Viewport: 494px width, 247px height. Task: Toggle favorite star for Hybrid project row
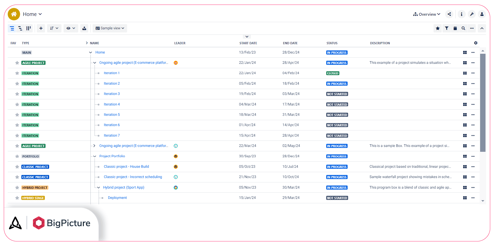[17, 188]
